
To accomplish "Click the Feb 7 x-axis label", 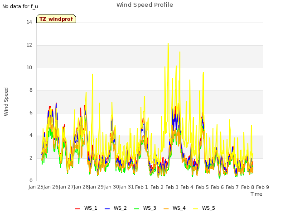I will pos(232,187).
